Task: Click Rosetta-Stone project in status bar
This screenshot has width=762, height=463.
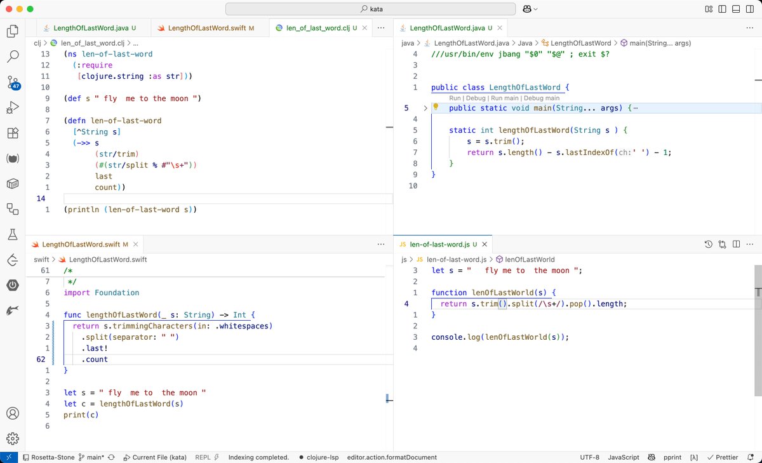Action: (48, 457)
